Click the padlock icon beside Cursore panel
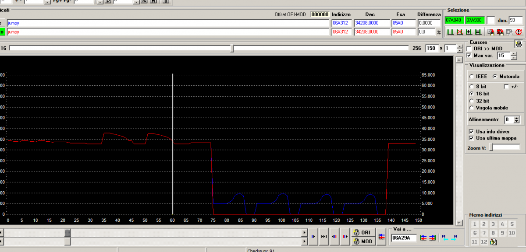 click(519, 44)
